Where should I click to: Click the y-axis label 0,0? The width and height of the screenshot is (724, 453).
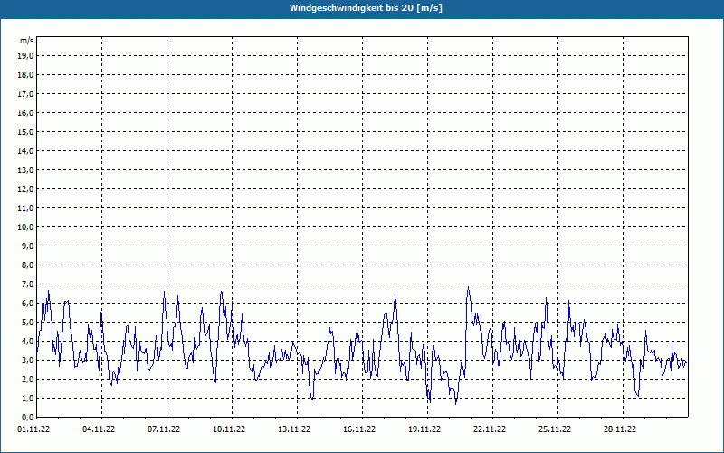(x=27, y=417)
